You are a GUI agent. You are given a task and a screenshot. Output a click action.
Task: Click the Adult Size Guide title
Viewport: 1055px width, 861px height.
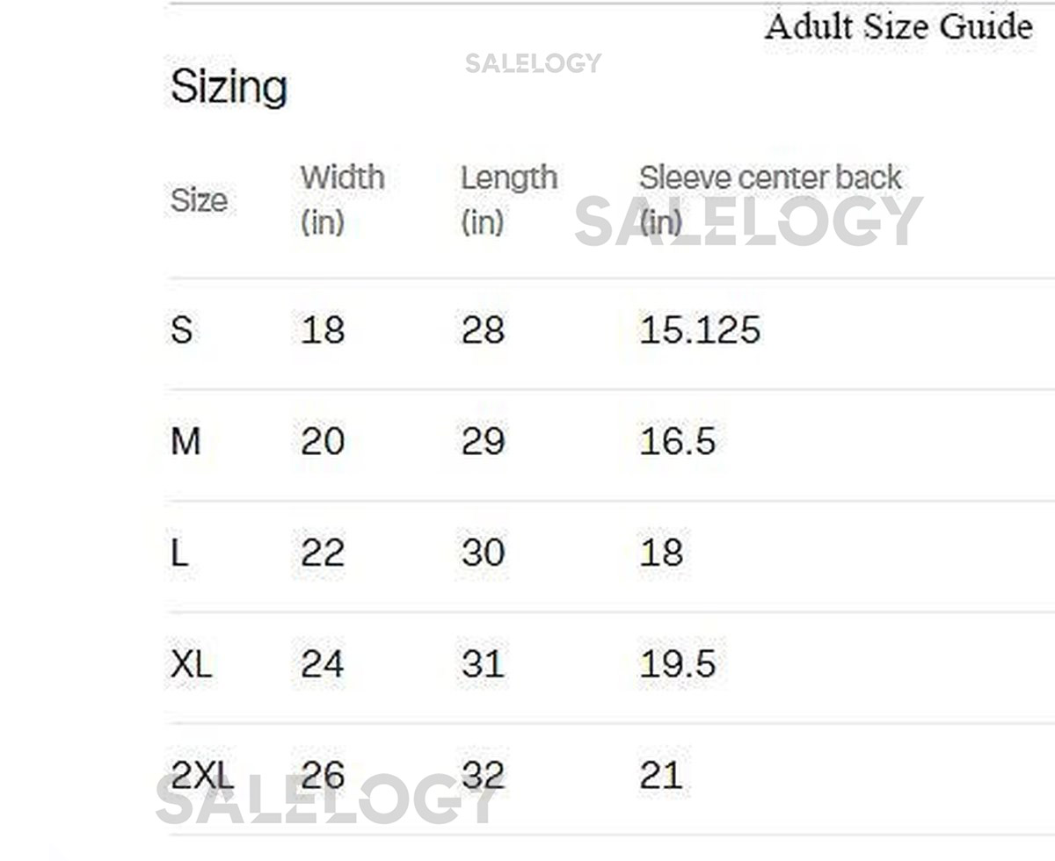coord(898,26)
